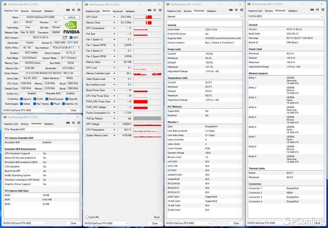
Task: Click GPU-Z title bar icon of PCIe Resizable BAR window
Action: coord(5,117)
